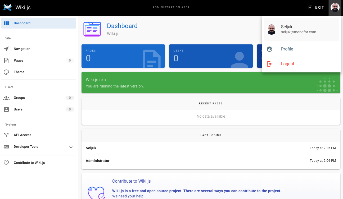343x199 pixels.
Task: Click the Wiki.js logo icon
Action: coord(7,7)
